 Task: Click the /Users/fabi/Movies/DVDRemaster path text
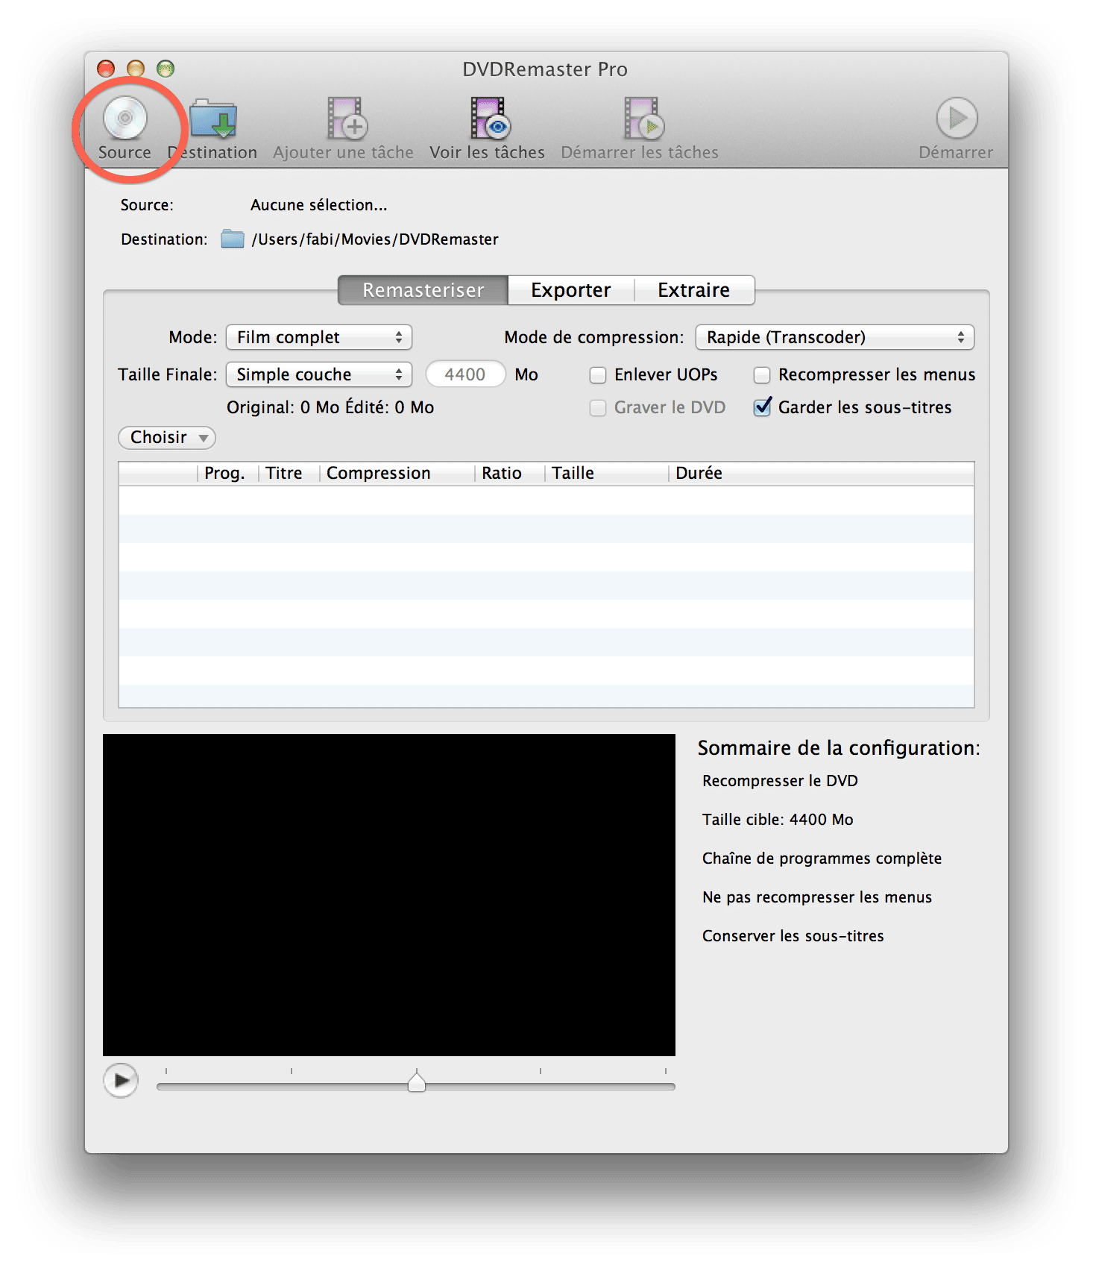click(375, 239)
